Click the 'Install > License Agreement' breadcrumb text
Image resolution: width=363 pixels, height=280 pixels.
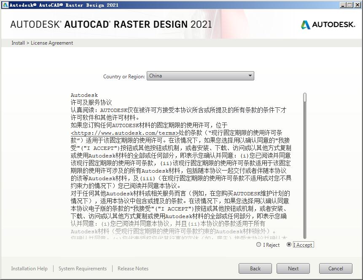pos(42,43)
